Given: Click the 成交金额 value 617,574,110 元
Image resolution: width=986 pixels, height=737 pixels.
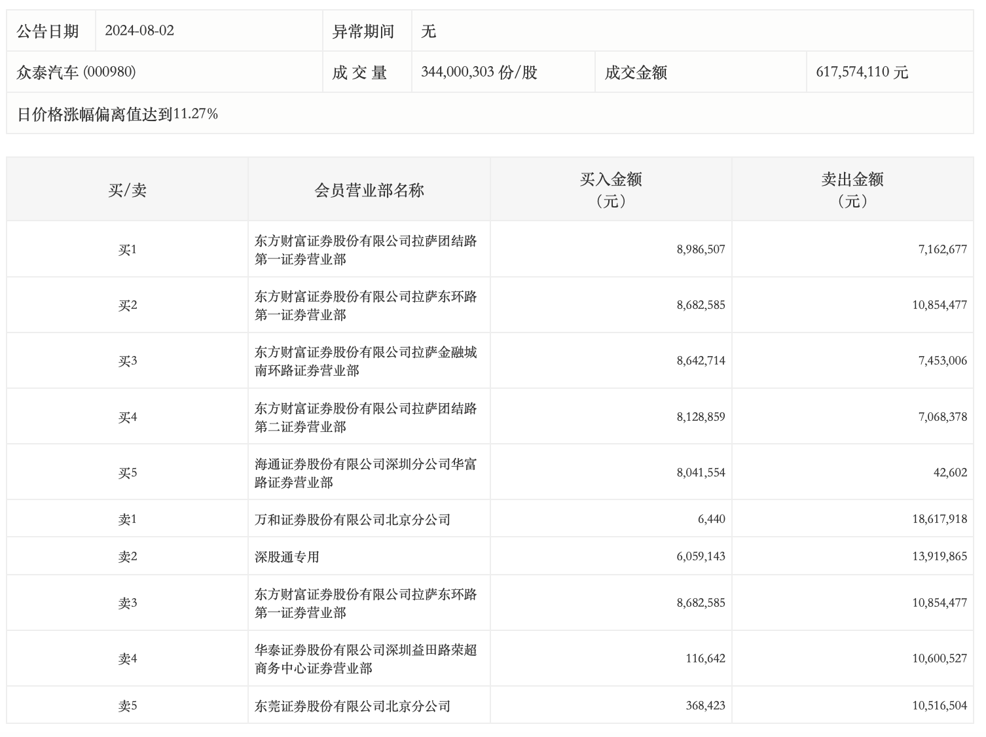Looking at the screenshot, I should [x=862, y=72].
